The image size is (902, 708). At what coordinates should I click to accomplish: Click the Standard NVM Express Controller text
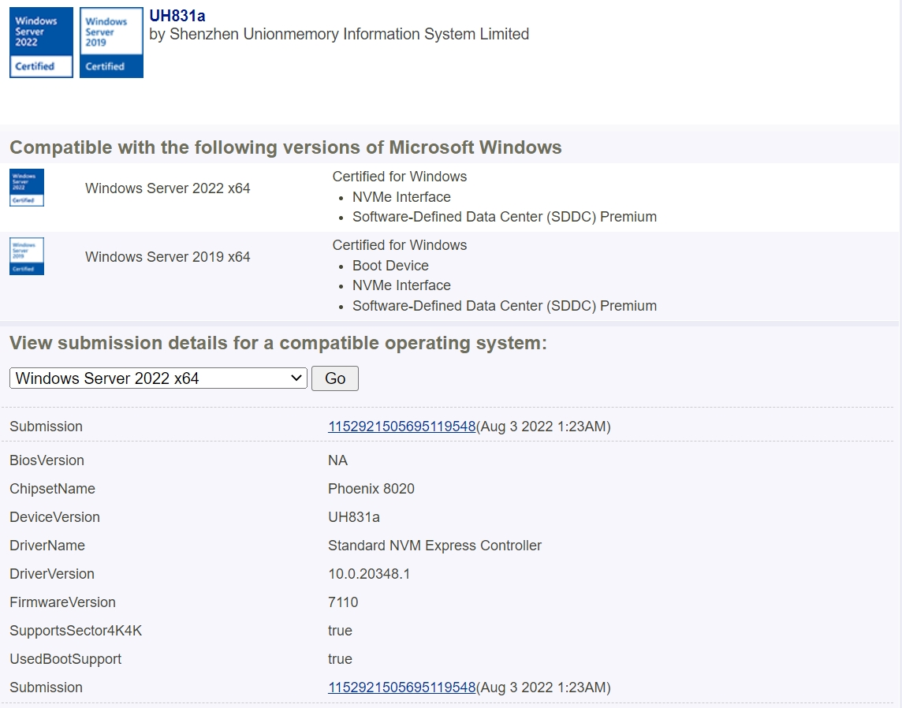tap(434, 546)
